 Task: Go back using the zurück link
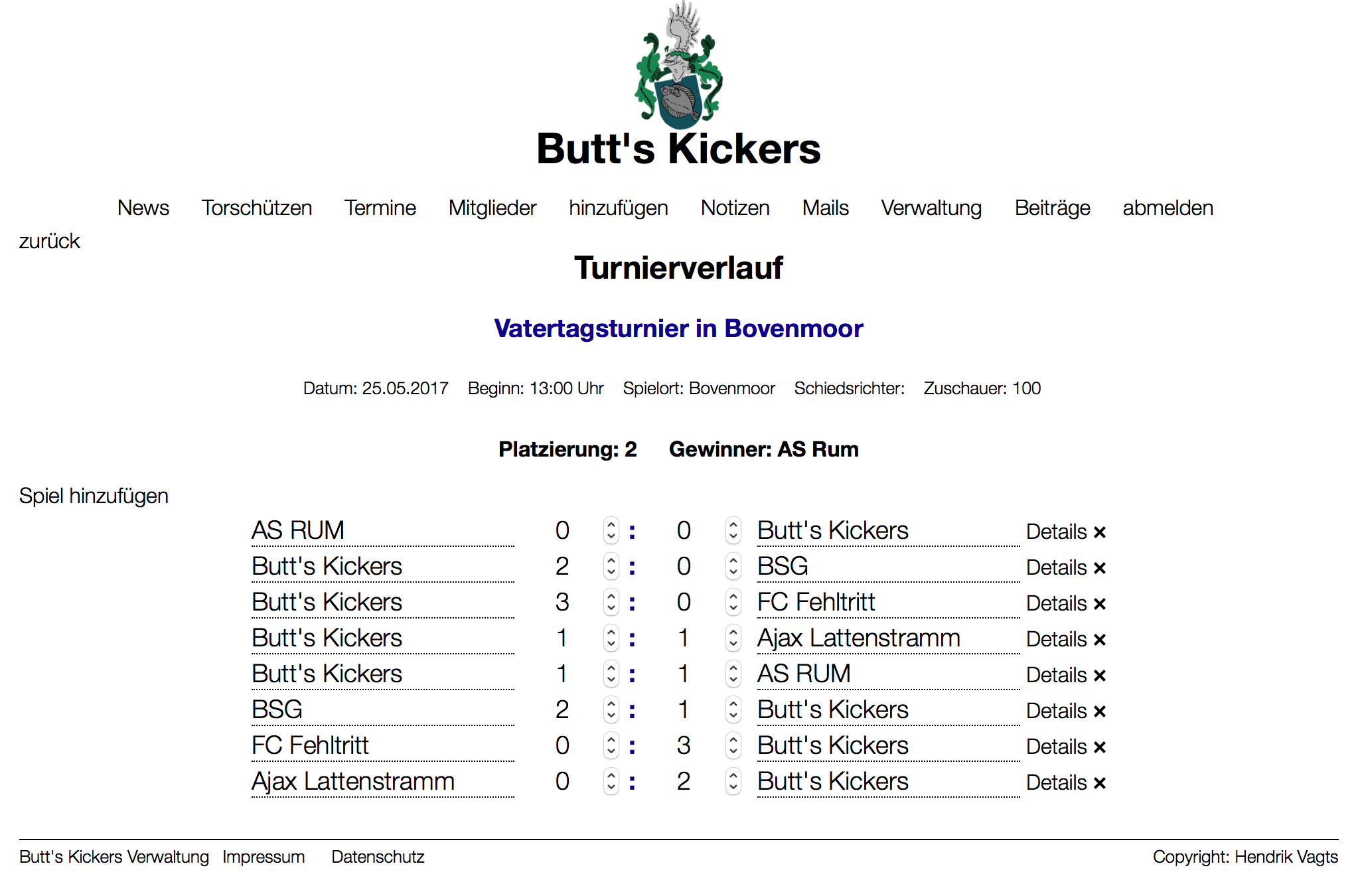[49, 241]
